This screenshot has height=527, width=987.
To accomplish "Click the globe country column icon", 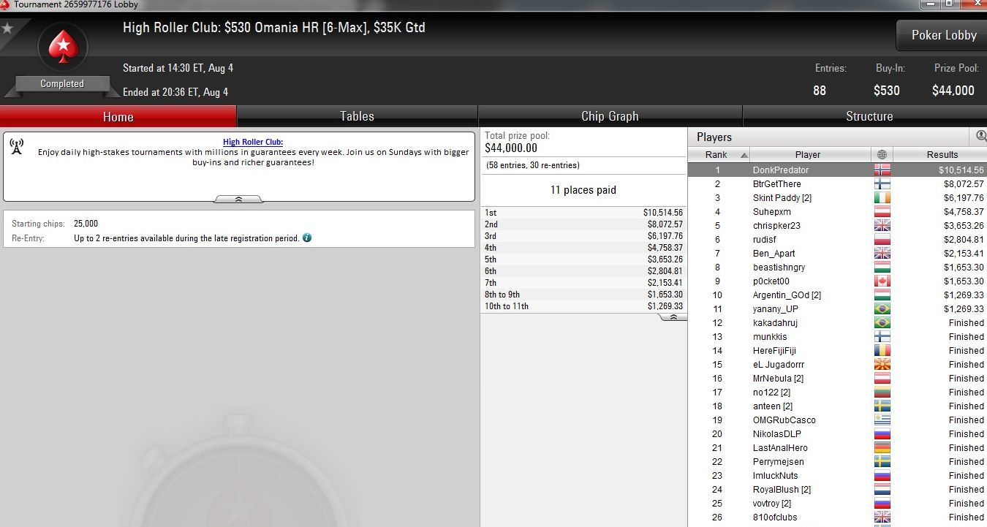I will coord(882,155).
